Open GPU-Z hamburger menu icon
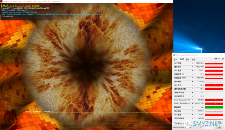The height and width of the screenshot is (130, 225). click(x=223, y=59)
